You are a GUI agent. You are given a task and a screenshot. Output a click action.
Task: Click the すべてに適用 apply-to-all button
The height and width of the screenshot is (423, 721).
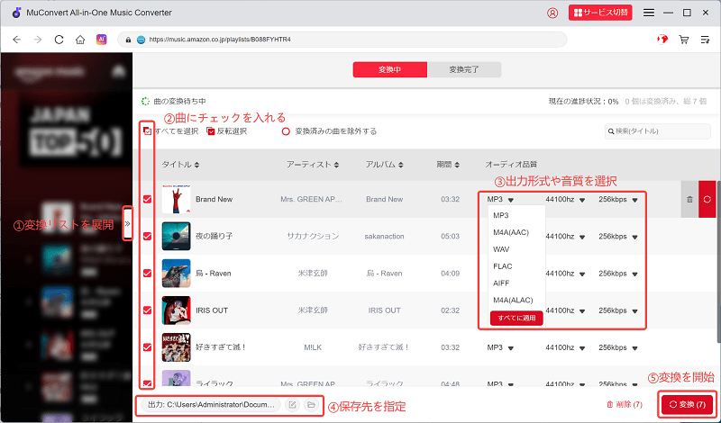click(x=516, y=318)
